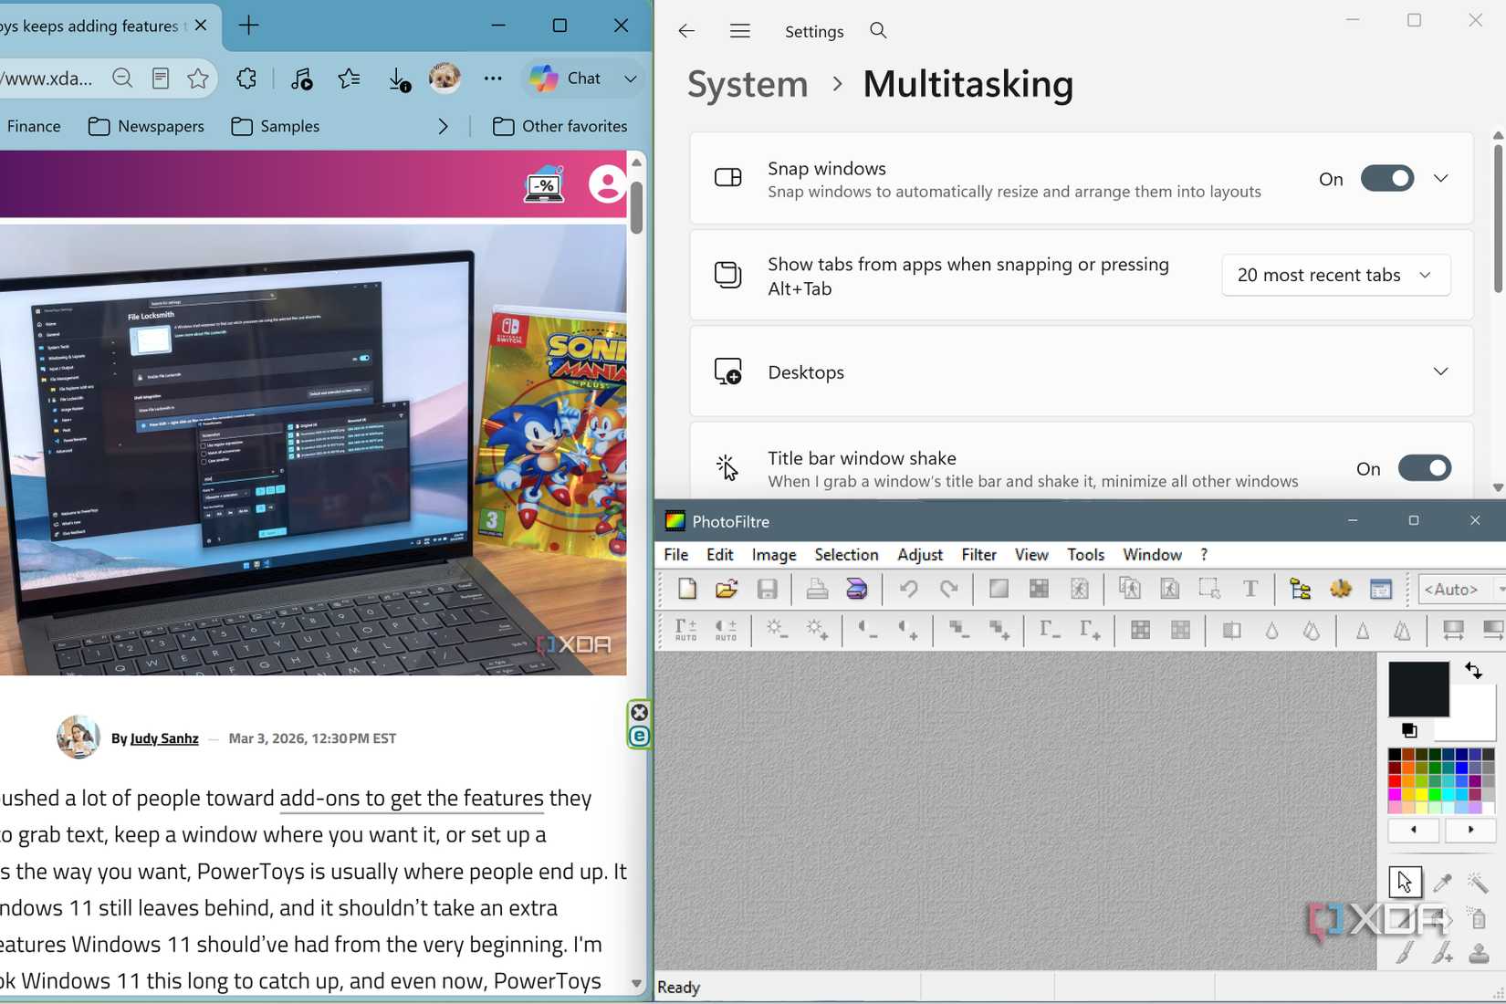Toggle Title bar window shake switch
The width and height of the screenshot is (1506, 1004).
[1425, 468]
